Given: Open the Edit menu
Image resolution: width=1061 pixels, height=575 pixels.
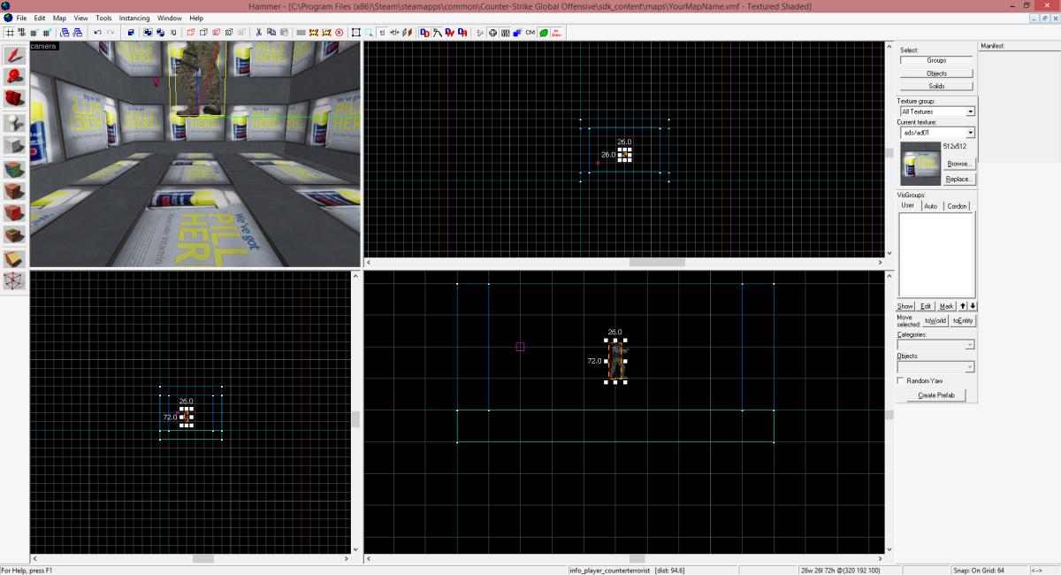Looking at the screenshot, I should pyautogui.click(x=40, y=18).
